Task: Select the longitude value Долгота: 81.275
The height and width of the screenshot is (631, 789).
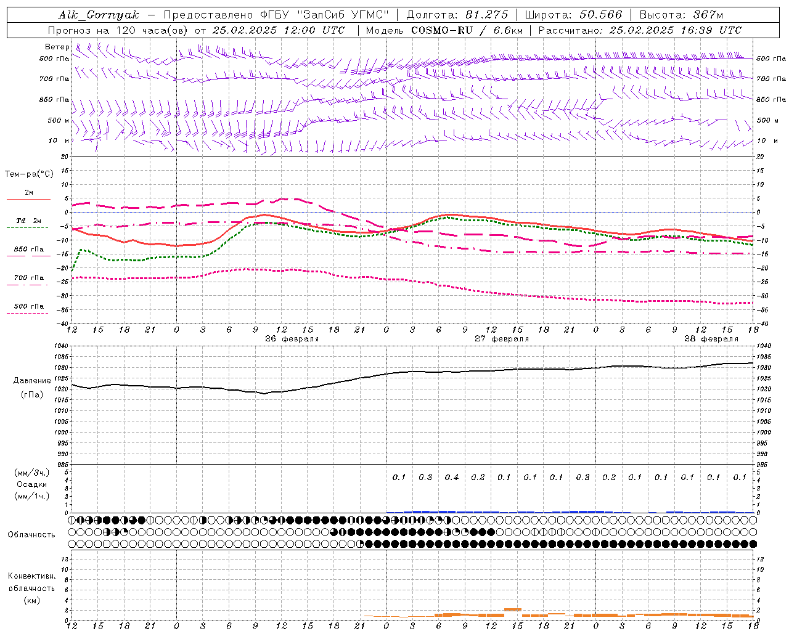Action: click(457, 15)
